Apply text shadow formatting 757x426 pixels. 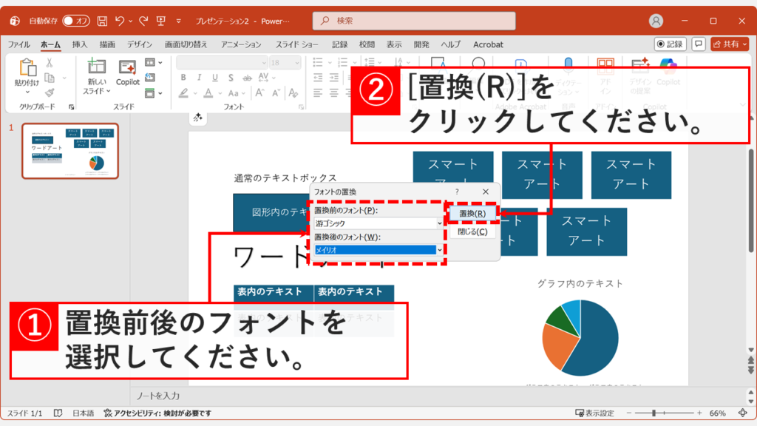231,78
